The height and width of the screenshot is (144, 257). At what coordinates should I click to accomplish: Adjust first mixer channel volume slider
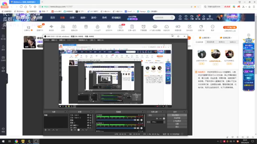(116, 120)
